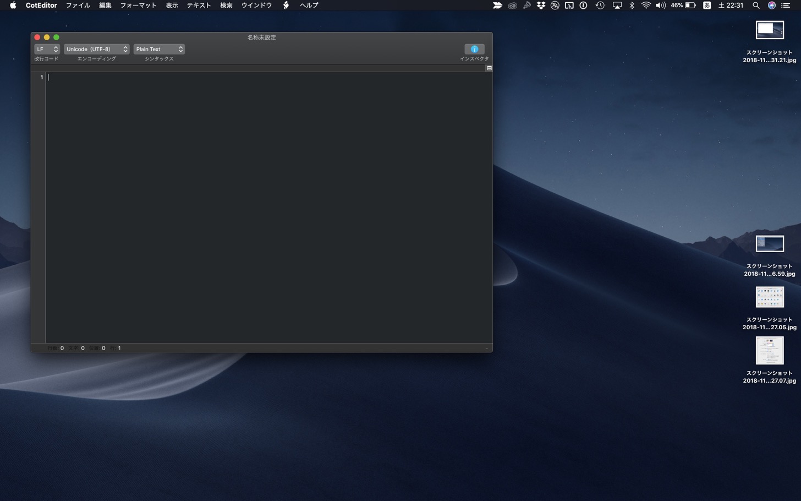
Task: Select screenshot 2018-11...27.05.jpg desktop file
Action: click(x=770, y=308)
